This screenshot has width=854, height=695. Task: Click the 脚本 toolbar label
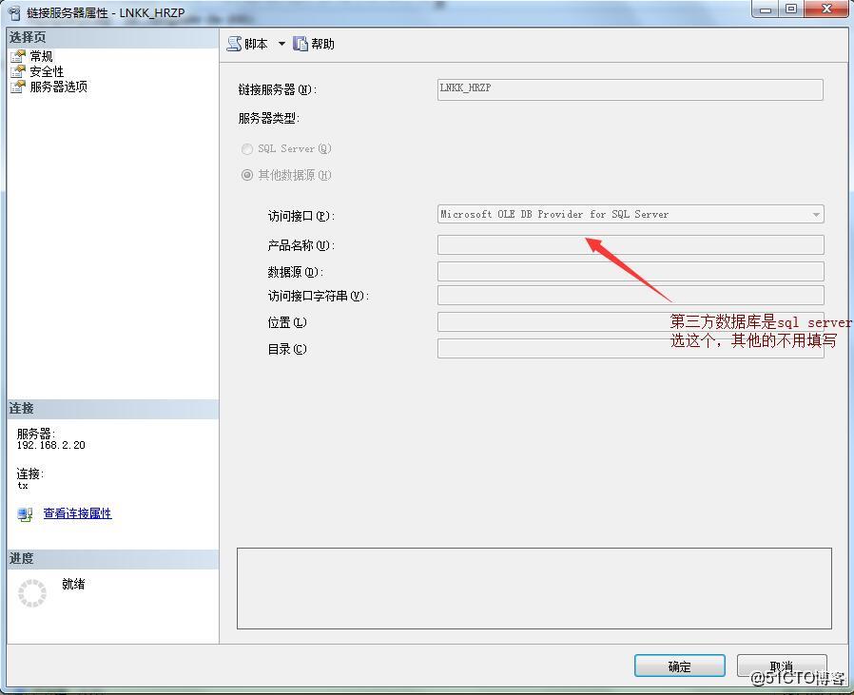pos(256,44)
